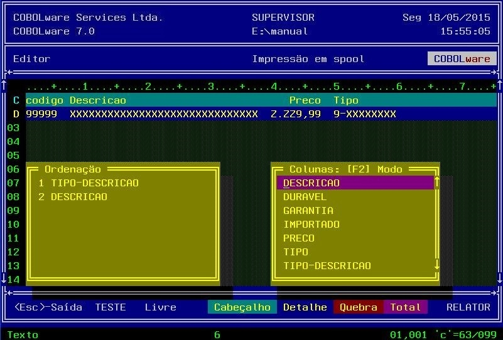Select ordering item 2 DESCRICAO
This screenshot has width=503, height=340.
73,196
